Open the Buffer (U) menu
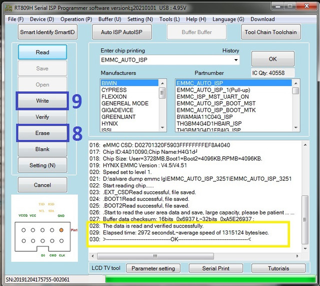Screen dimensions: 320x286 pyautogui.click(x=109, y=19)
